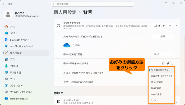Click 個人用設定 in the breadcrumb
Viewport: 185px width, 105px height.
(x=65, y=12)
